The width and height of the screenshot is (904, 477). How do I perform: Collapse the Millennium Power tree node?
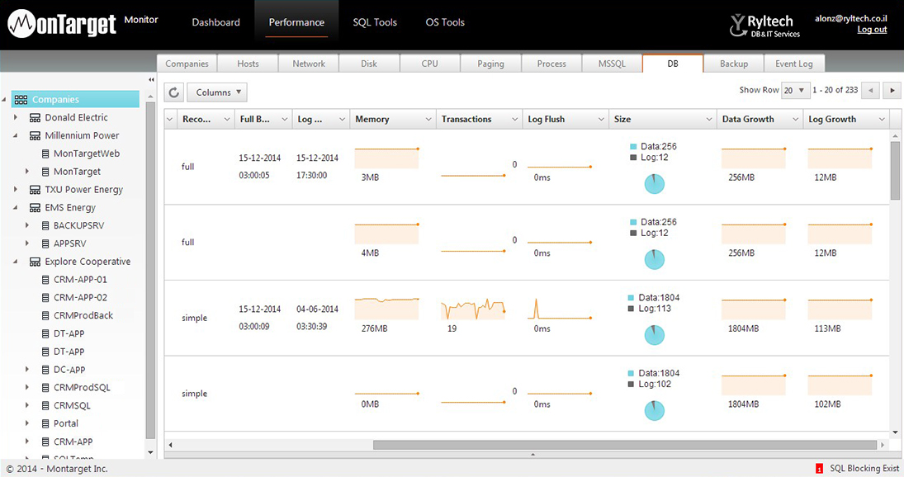click(16, 136)
